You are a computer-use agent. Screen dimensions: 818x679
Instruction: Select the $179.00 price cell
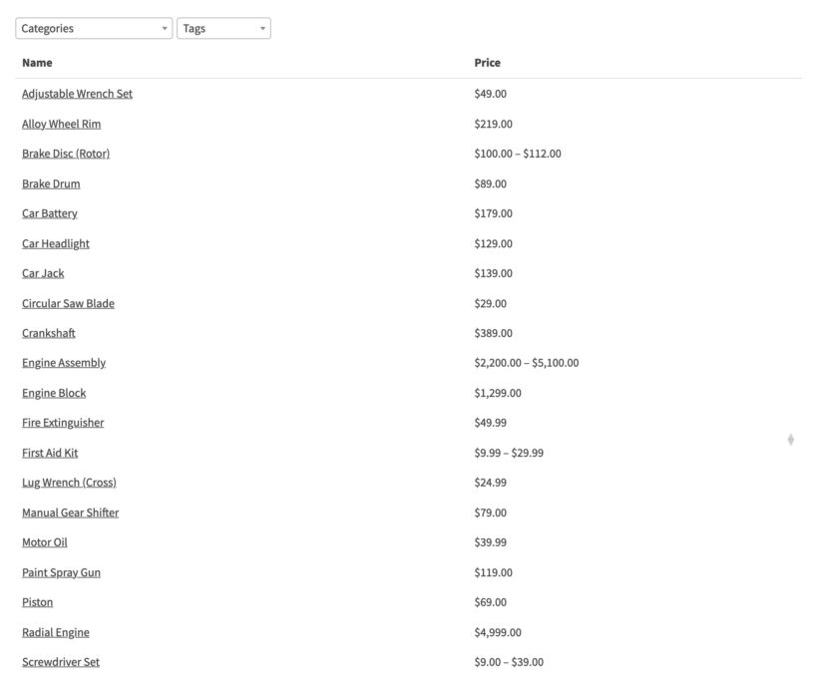tap(494, 213)
